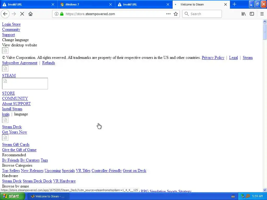The image size is (267, 200).
Task: Go back with the browser back arrow
Action: coord(5,14)
